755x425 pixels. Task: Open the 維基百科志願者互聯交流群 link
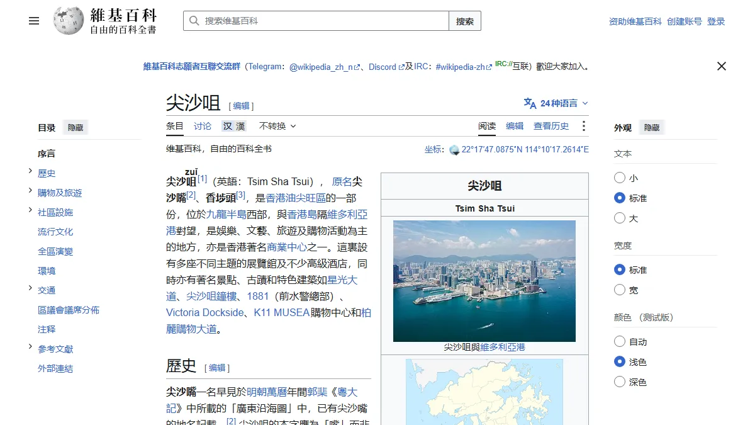pyautogui.click(x=192, y=67)
